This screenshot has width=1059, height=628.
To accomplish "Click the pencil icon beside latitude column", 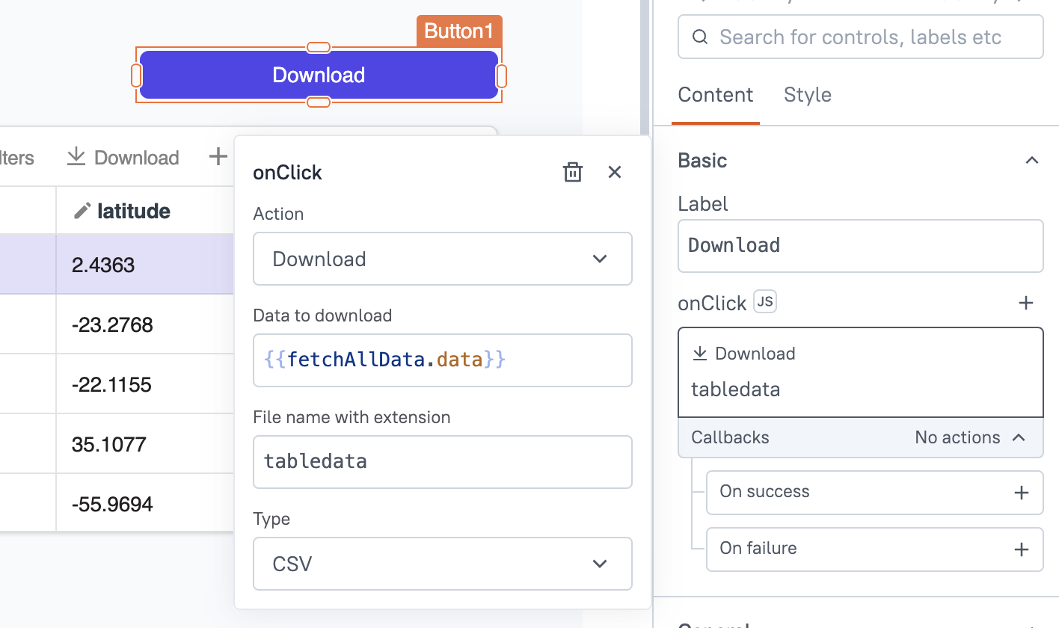I will pyautogui.click(x=82, y=212).
